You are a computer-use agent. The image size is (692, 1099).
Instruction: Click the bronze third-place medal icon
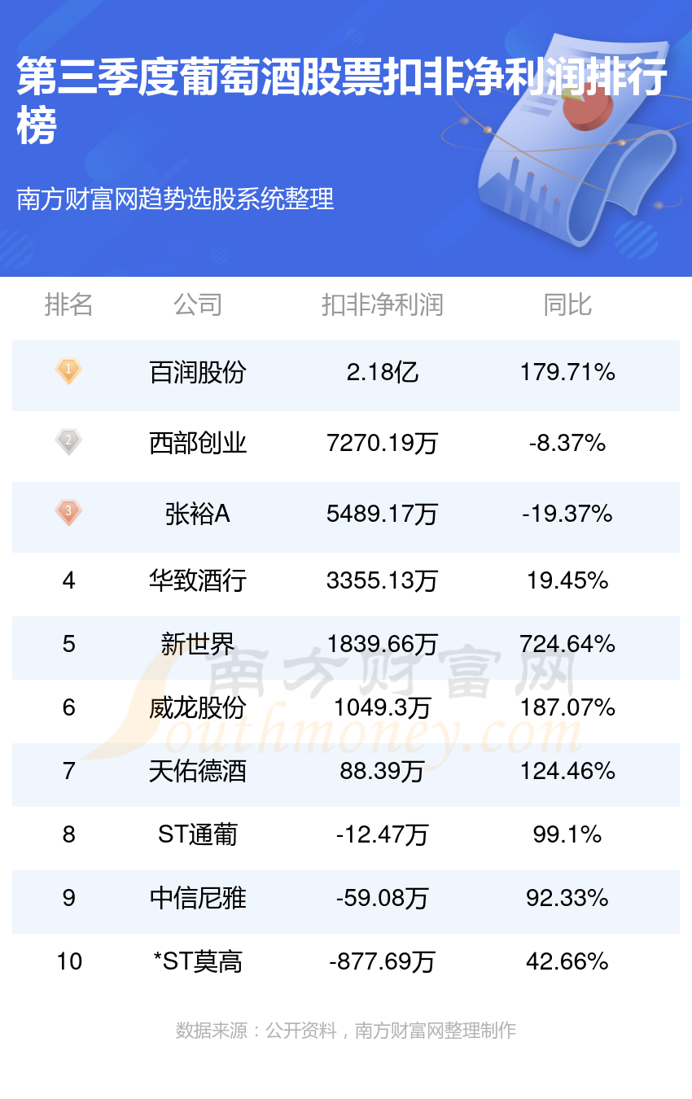point(68,513)
